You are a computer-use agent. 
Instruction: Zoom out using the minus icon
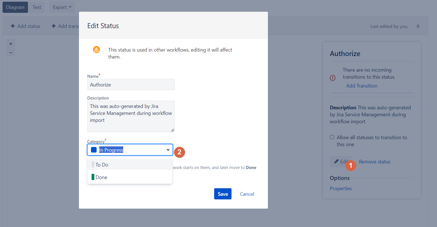click(11, 52)
